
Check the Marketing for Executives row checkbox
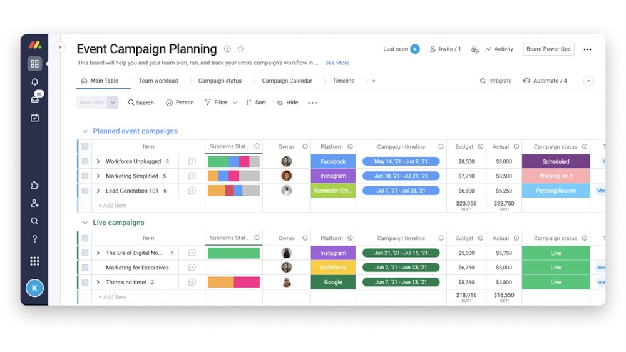(x=85, y=268)
